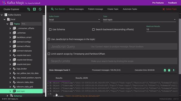Open the Create Topic tab

113,9
